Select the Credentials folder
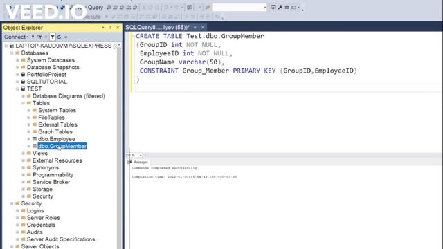This screenshot has width=443, height=249. click(41, 225)
